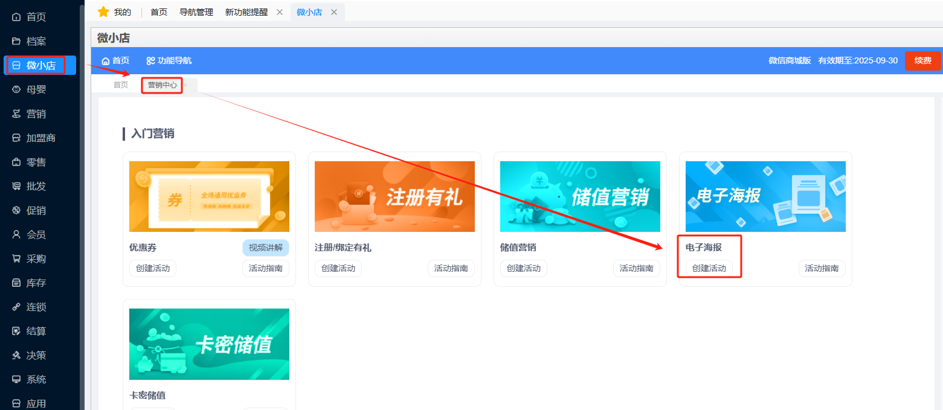The height and width of the screenshot is (410, 943).
Task: Click the 档案 folder icon in sidebar
Action: click(x=16, y=41)
